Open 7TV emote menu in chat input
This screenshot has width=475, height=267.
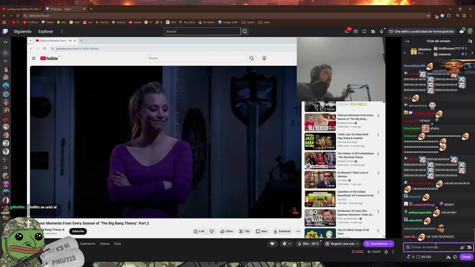[469, 247]
